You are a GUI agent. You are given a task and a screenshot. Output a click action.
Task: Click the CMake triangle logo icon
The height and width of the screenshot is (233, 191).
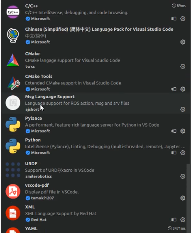[x=13, y=60]
